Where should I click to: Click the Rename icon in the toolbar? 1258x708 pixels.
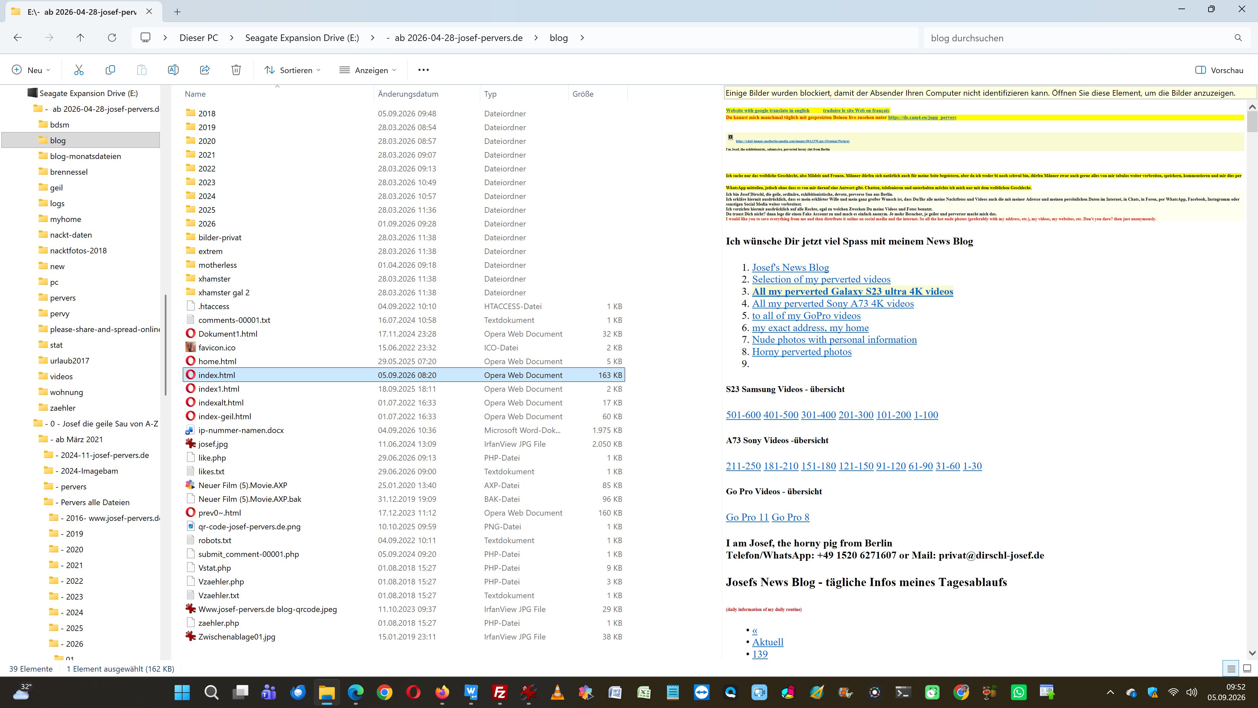(x=173, y=70)
